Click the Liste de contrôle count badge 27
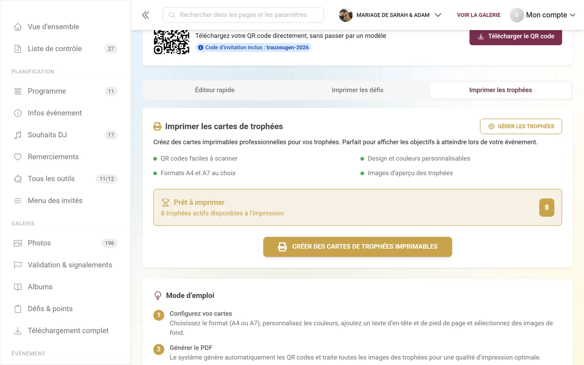 pos(111,49)
